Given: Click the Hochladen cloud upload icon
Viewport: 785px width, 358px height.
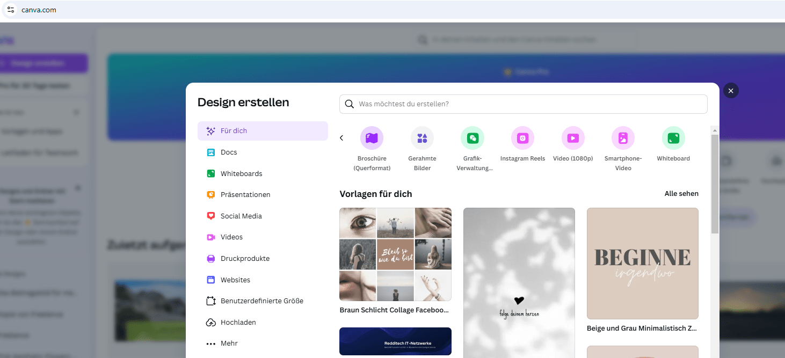Looking at the screenshot, I should click(211, 323).
